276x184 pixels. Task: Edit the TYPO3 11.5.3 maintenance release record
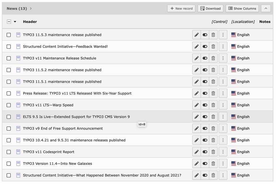[x=197, y=35]
